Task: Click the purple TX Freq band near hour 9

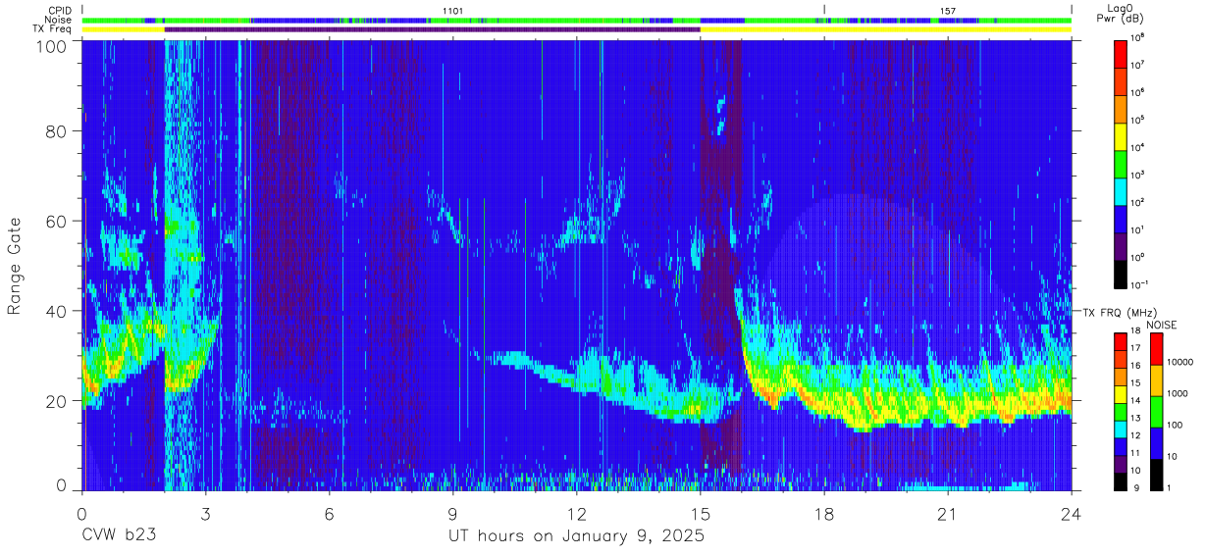Action: pyautogui.click(x=433, y=29)
